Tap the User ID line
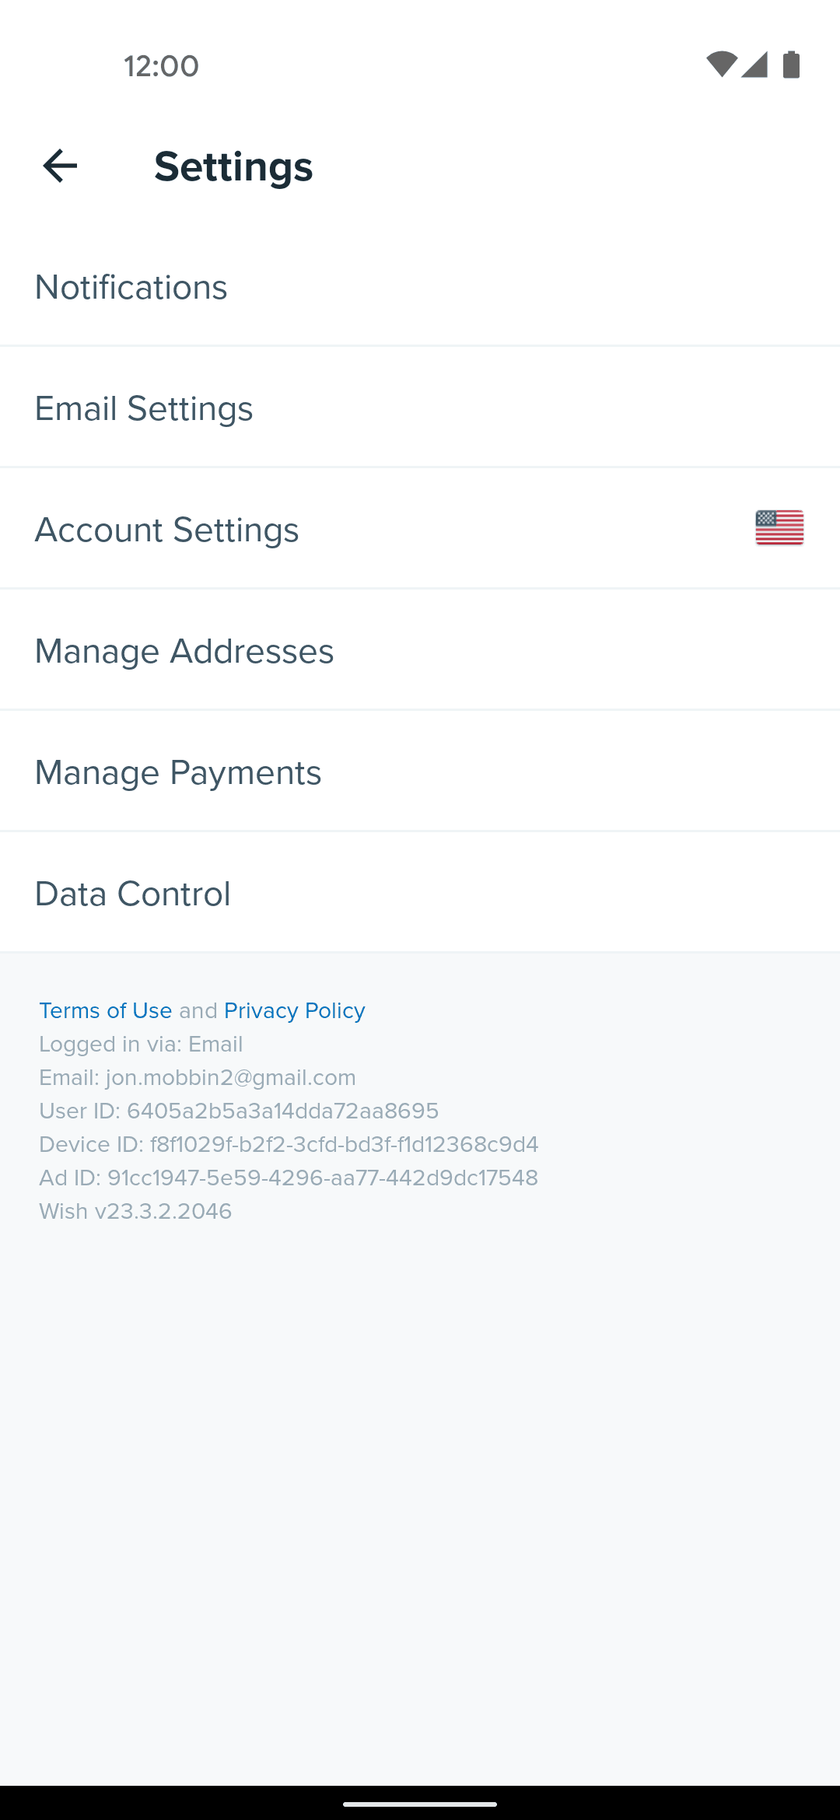 pos(239,1111)
